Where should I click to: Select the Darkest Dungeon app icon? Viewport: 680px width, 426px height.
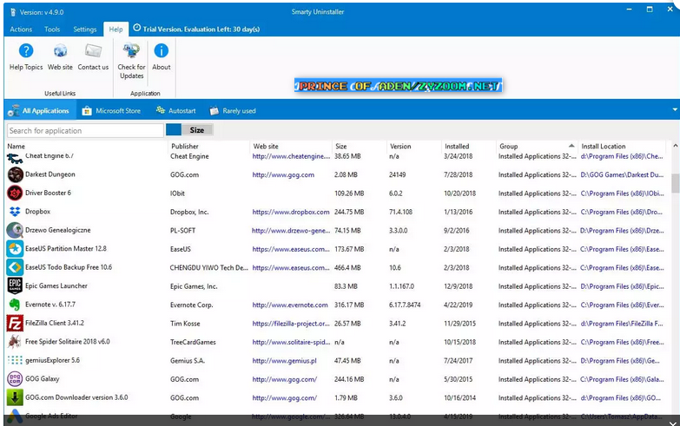(x=15, y=174)
